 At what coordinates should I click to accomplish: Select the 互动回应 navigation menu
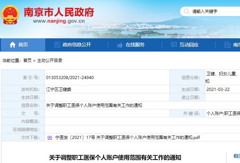pos(189,45)
